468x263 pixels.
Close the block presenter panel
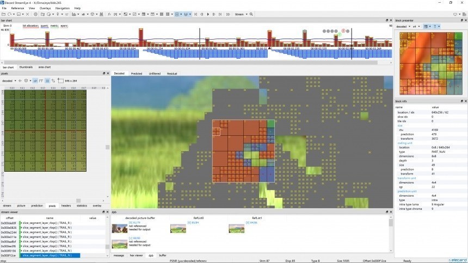(465, 20)
